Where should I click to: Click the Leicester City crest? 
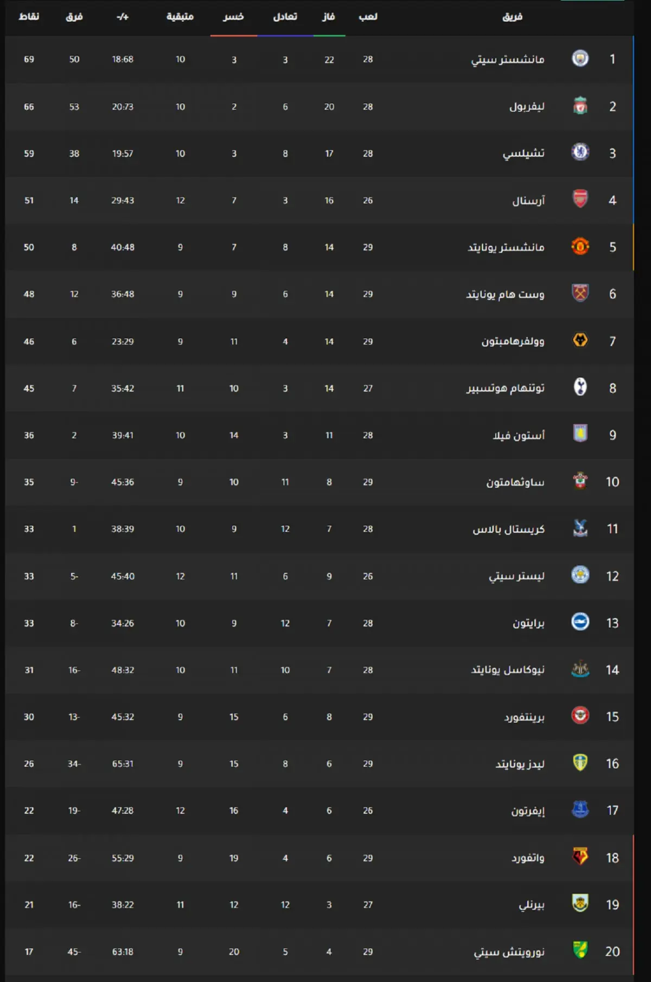(x=580, y=575)
